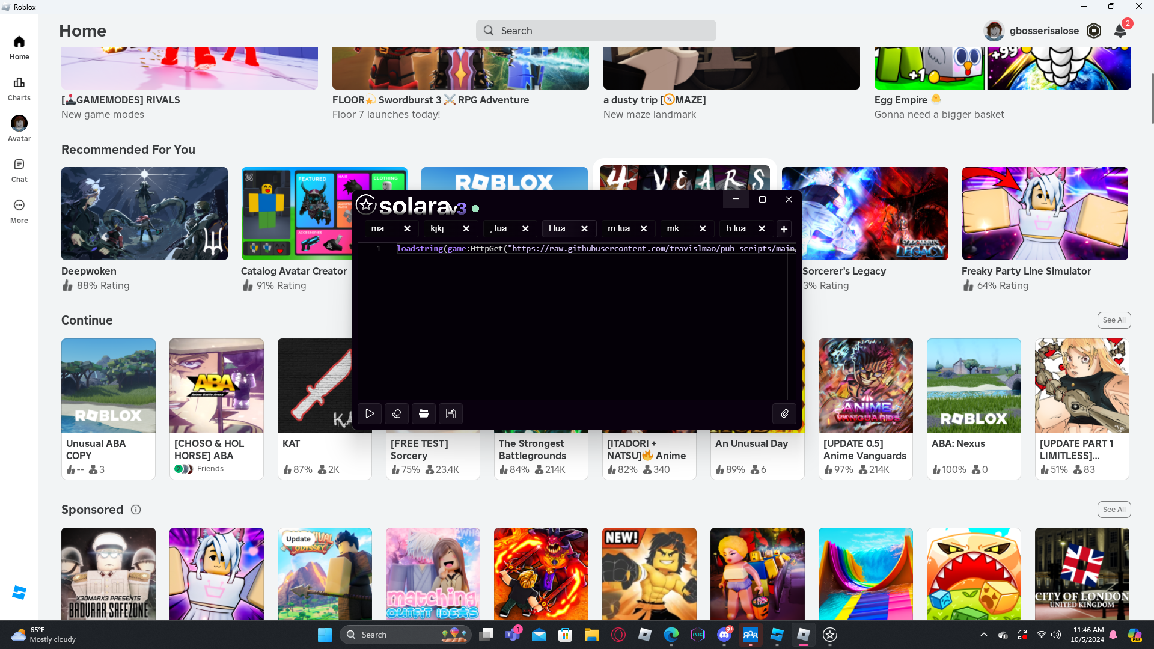Close the l.lua tab

click(584, 228)
